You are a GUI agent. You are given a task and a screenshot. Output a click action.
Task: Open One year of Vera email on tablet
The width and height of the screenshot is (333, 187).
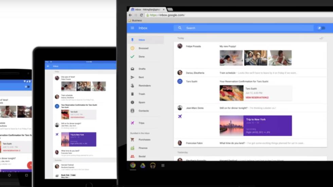85,84
